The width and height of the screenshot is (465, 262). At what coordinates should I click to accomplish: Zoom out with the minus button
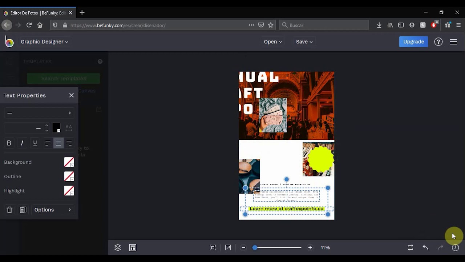[243, 247]
